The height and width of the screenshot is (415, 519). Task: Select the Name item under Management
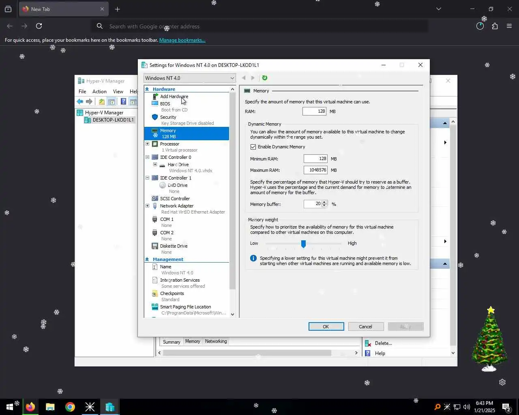166,267
